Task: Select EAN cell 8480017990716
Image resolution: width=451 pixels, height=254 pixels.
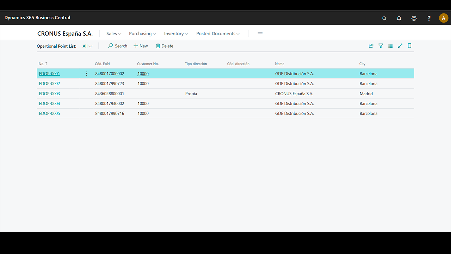Action: [x=110, y=113]
